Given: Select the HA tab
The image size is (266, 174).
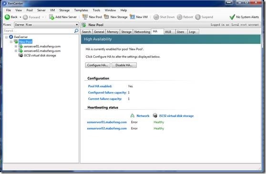Looking at the screenshot, I should click(157, 31).
